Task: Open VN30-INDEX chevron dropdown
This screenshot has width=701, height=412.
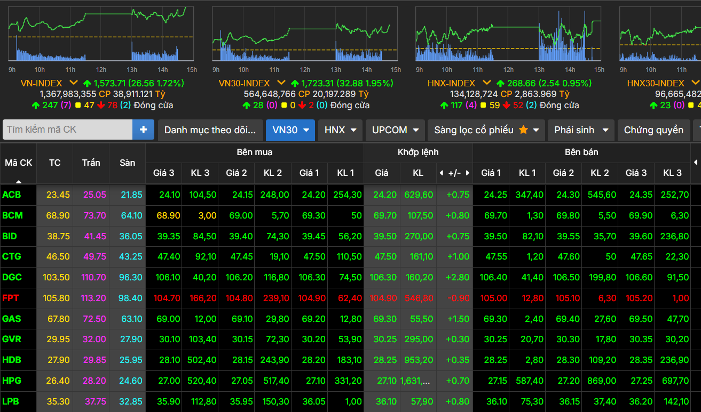Action: tap(281, 83)
